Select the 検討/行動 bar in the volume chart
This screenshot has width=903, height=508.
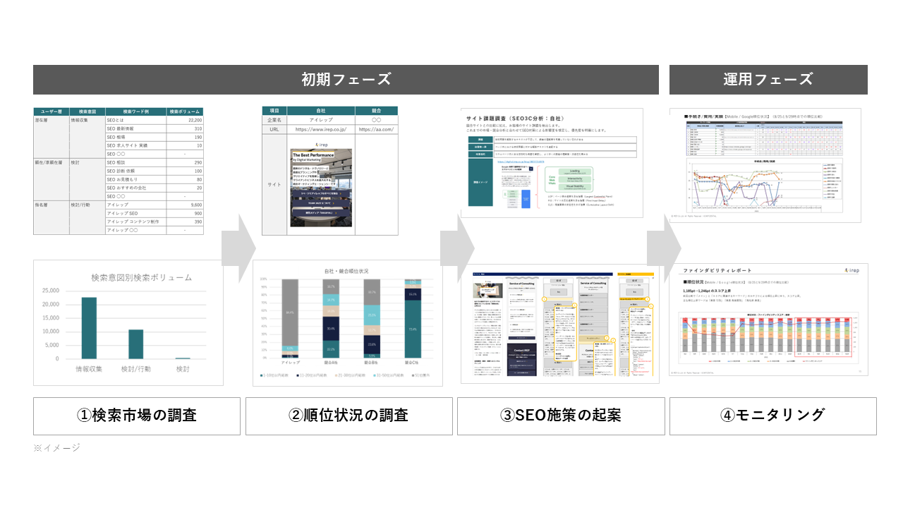(x=135, y=344)
